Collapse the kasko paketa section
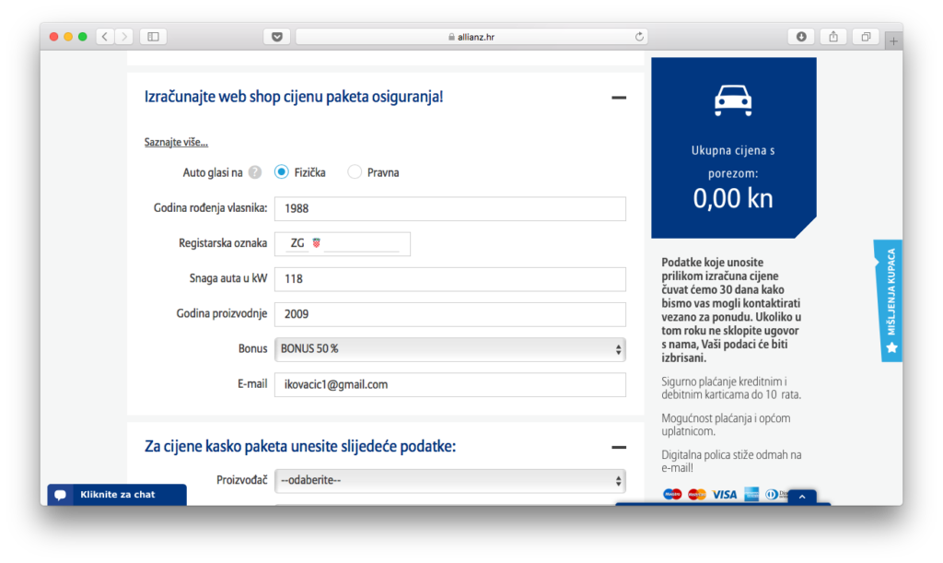The width and height of the screenshot is (943, 563). pos(619,447)
